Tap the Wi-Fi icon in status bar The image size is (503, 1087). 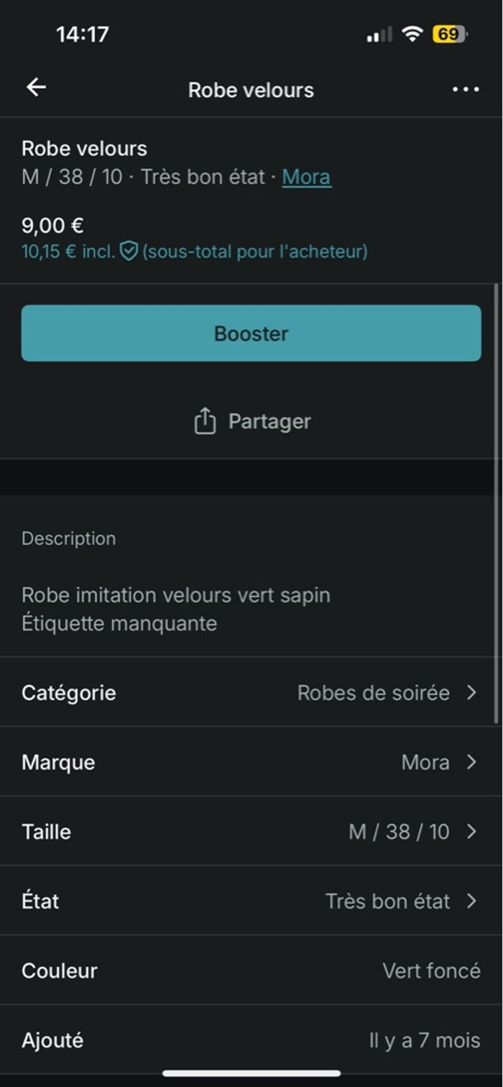tap(412, 35)
